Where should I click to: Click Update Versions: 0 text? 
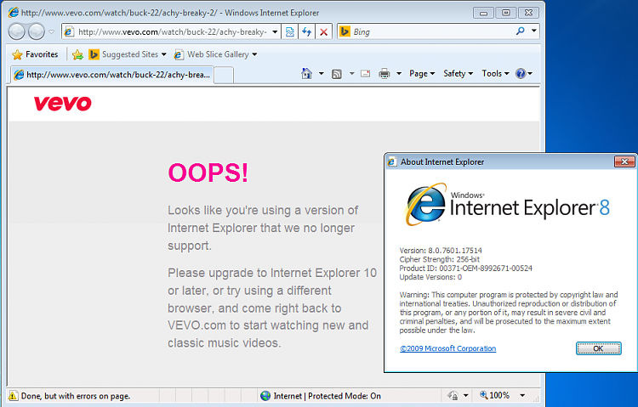pyautogui.click(x=430, y=277)
